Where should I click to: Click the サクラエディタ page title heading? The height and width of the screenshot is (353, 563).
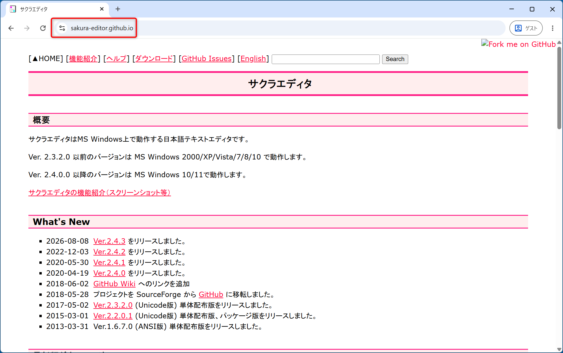click(280, 84)
